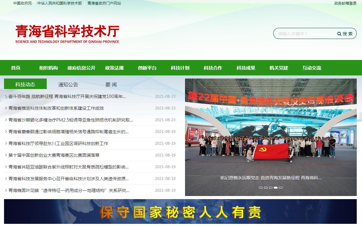Select the second carousel indicator dot

click(x=265, y=188)
